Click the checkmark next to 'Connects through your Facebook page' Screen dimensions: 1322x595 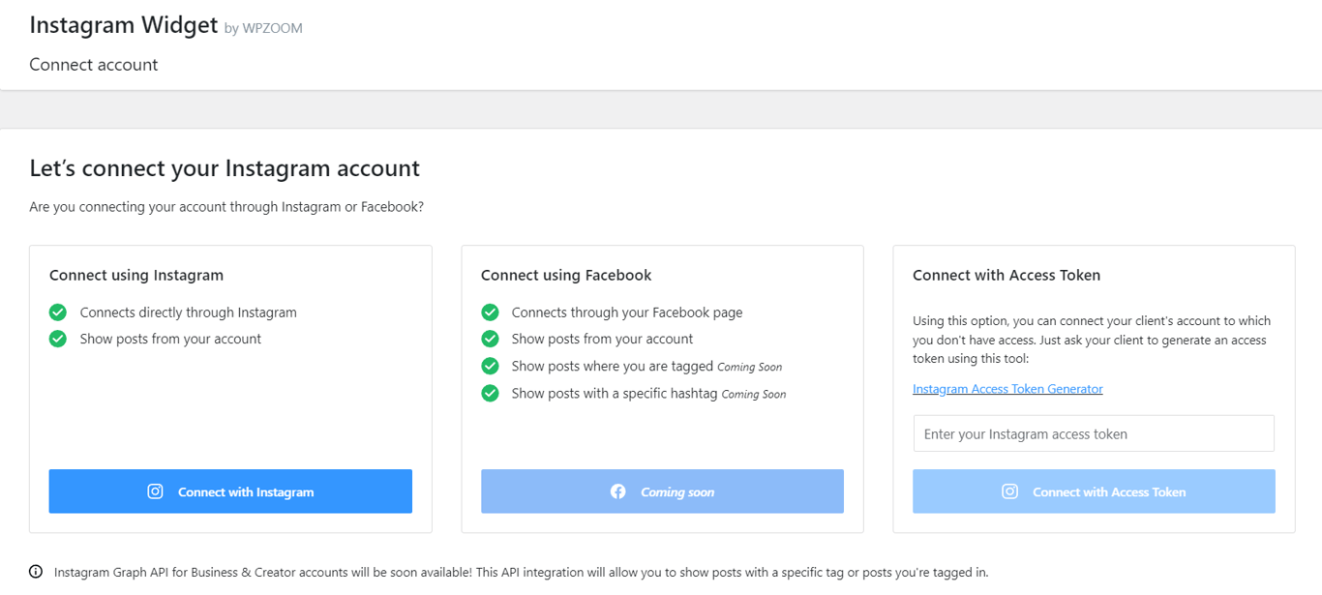pyautogui.click(x=489, y=312)
